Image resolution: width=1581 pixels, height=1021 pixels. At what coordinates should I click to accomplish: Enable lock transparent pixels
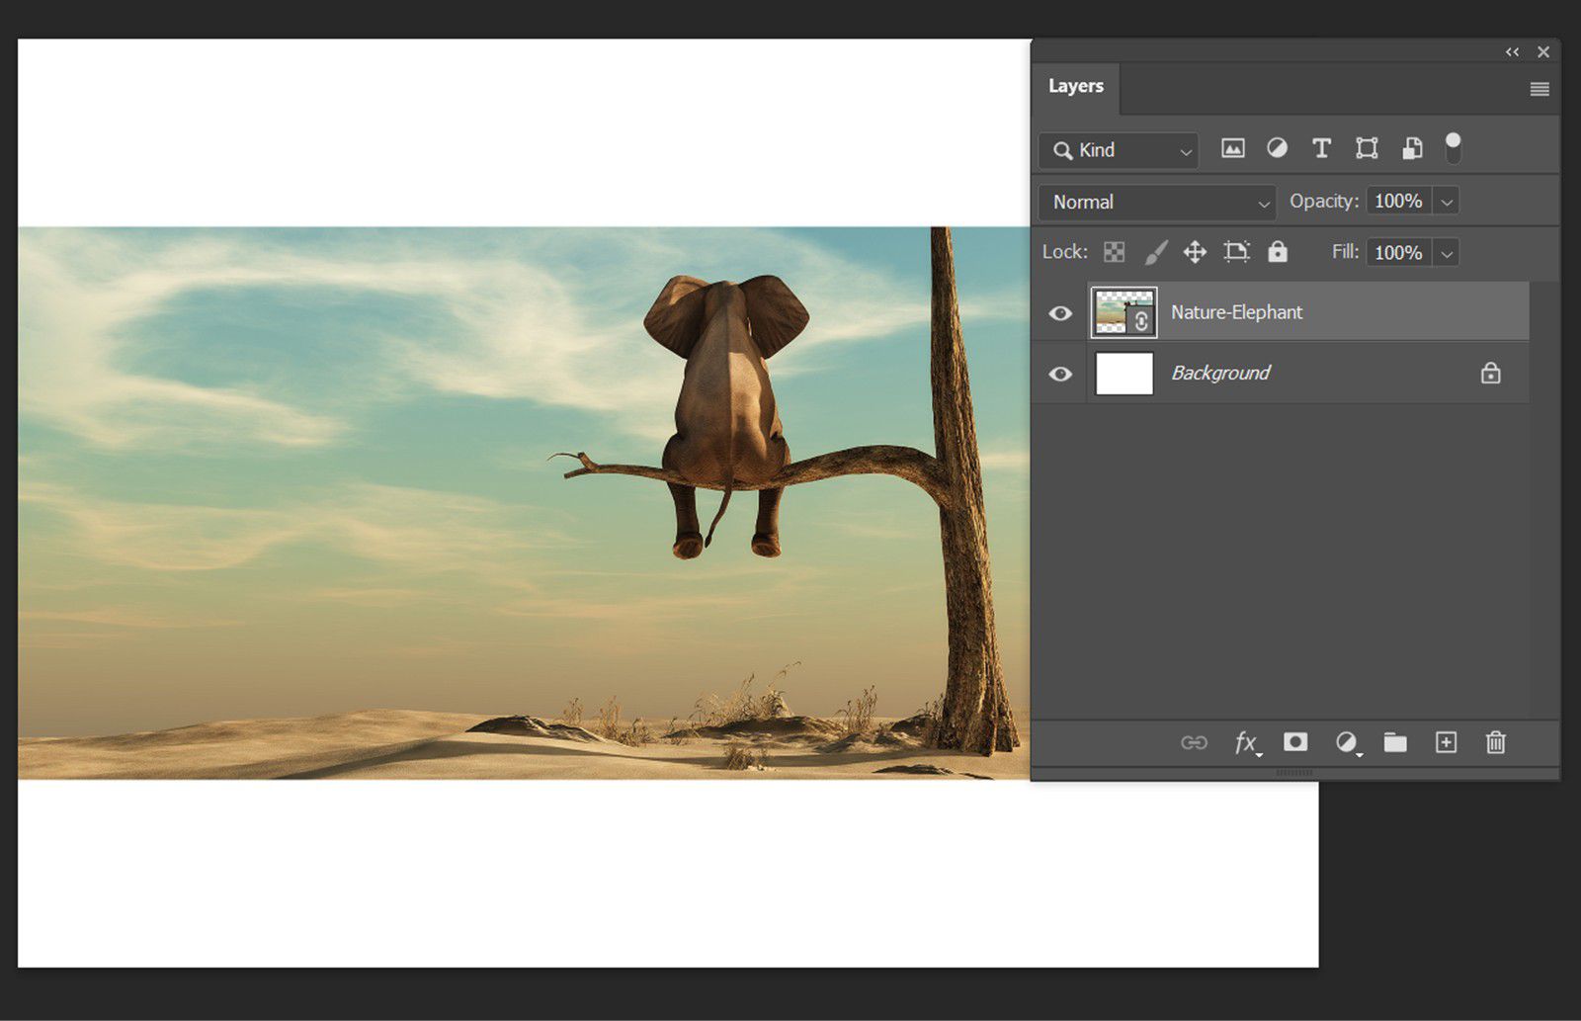[1114, 252]
